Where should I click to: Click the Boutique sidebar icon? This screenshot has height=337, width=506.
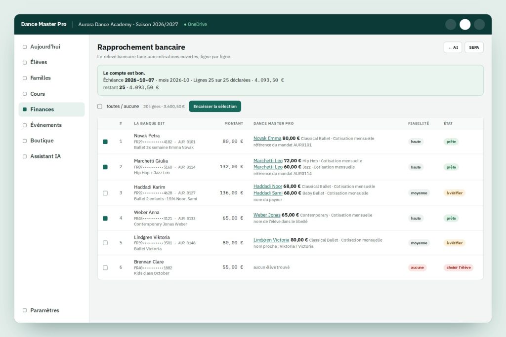click(x=25, y=141)
